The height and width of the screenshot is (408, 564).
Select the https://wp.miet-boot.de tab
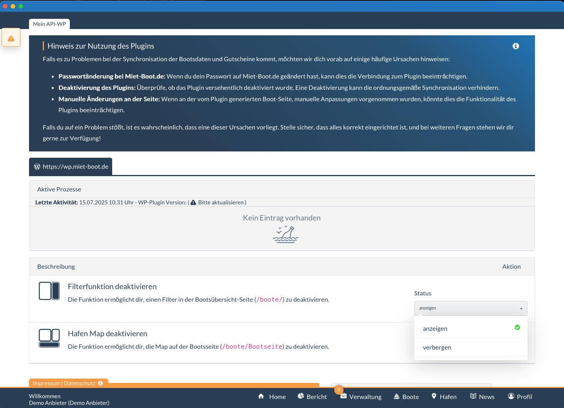point(71,167)
